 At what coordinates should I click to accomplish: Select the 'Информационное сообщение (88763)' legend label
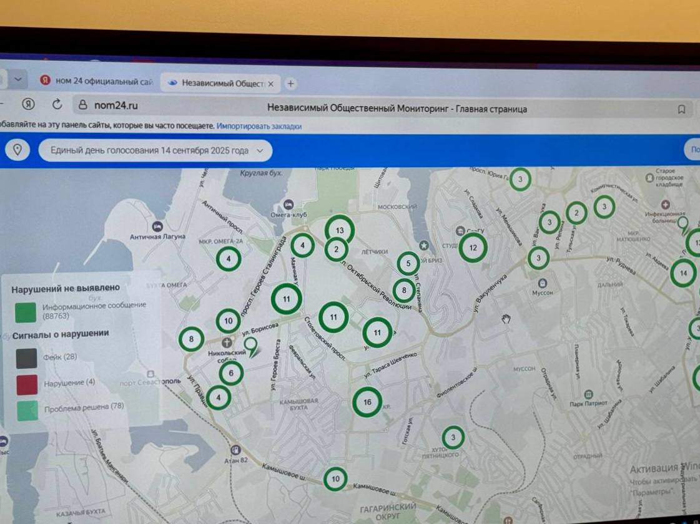tap(94, 311)
